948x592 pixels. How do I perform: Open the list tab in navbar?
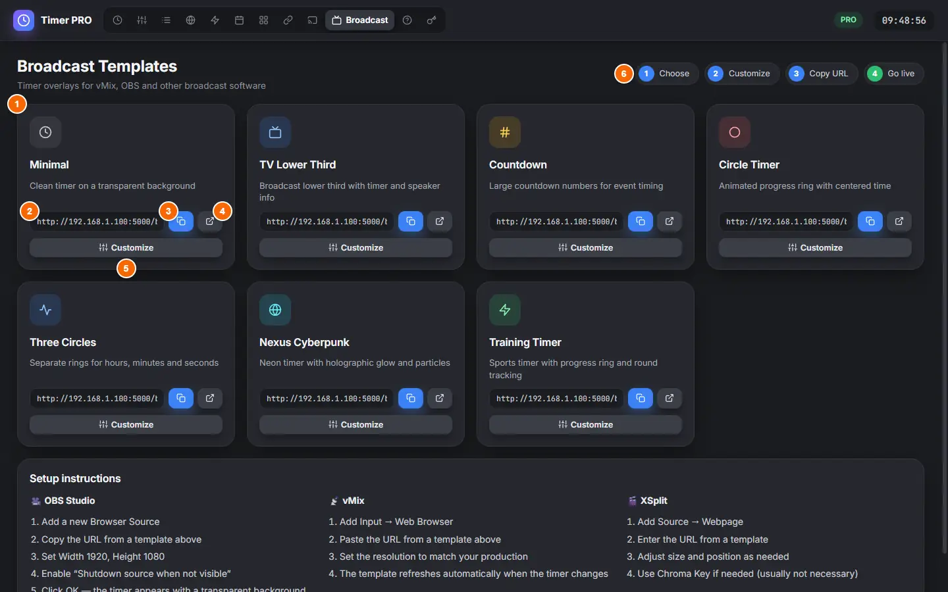[x=166, y=20]
